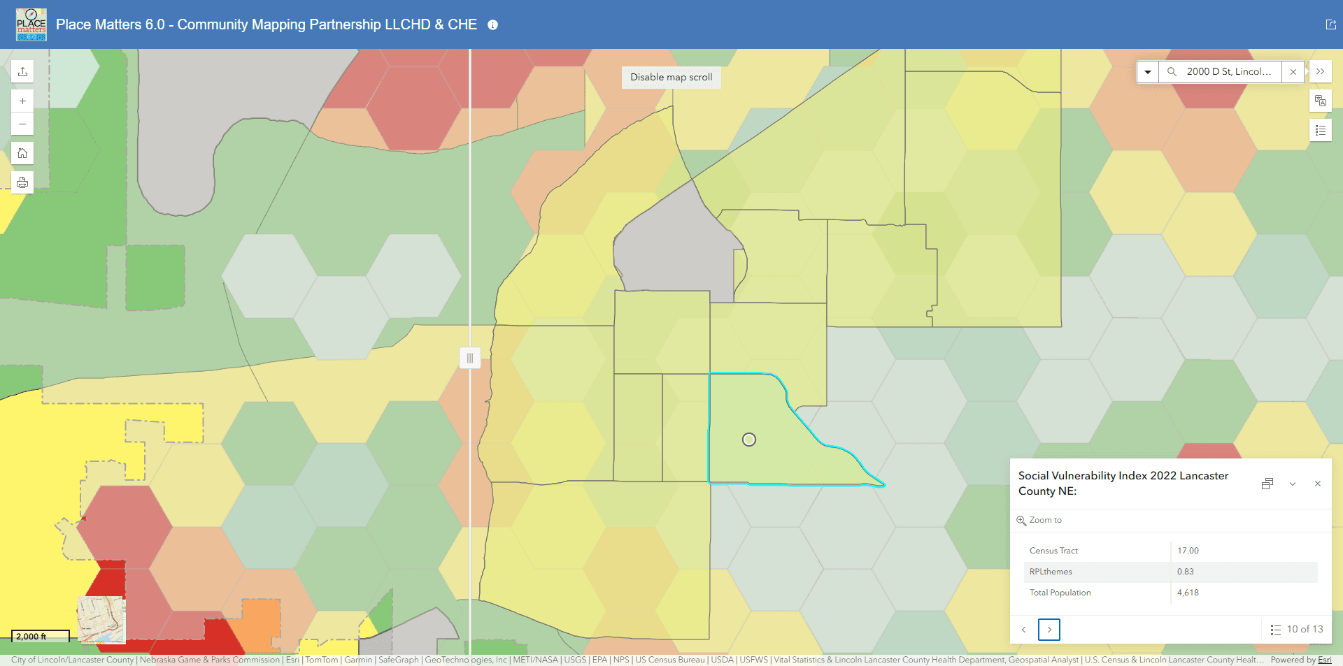Open the search source dropdown arrow
The image size is (1343, 666).
pyautogui.click(x=1147, y=71)
